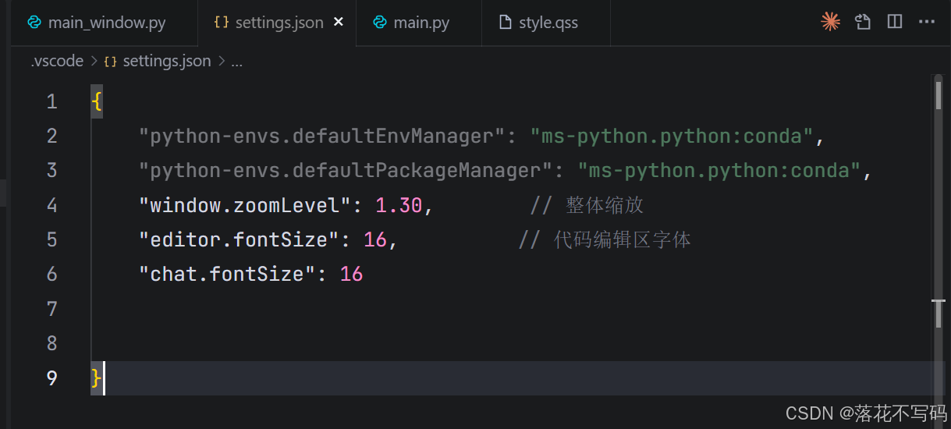Screen dimensions: 951x429
Task: Click the "window.zoomLevel" key
Action: [x=245, y=205]
